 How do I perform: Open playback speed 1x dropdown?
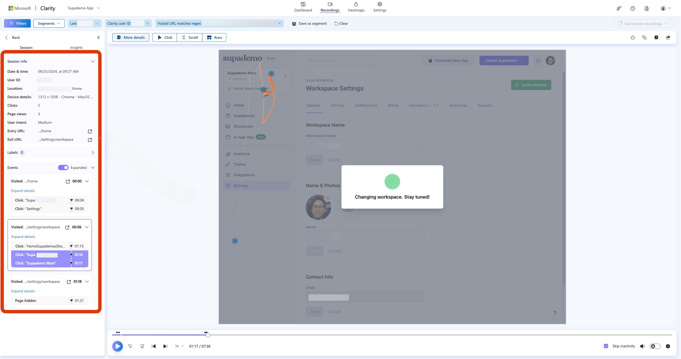[x=179, y=346]
